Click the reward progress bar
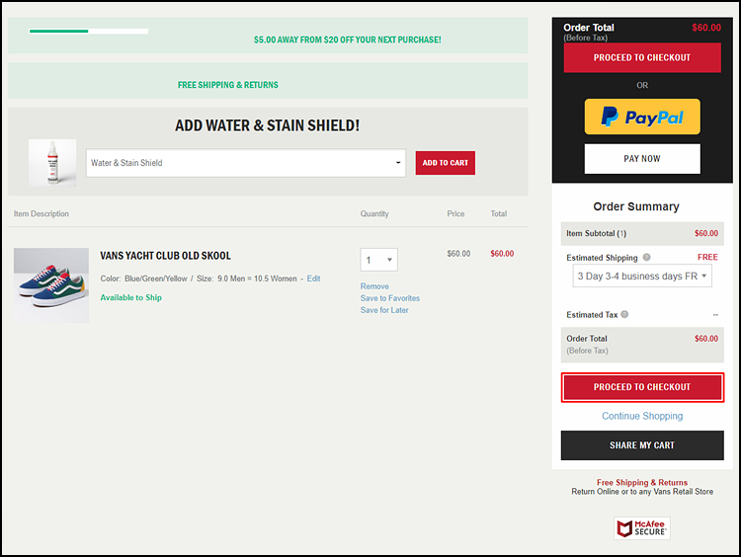 coord(89,32)
